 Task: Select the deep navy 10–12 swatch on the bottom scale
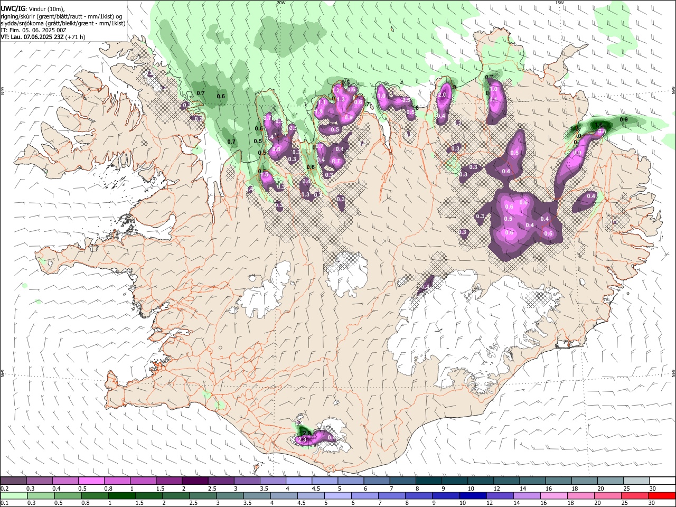(472, 496)
